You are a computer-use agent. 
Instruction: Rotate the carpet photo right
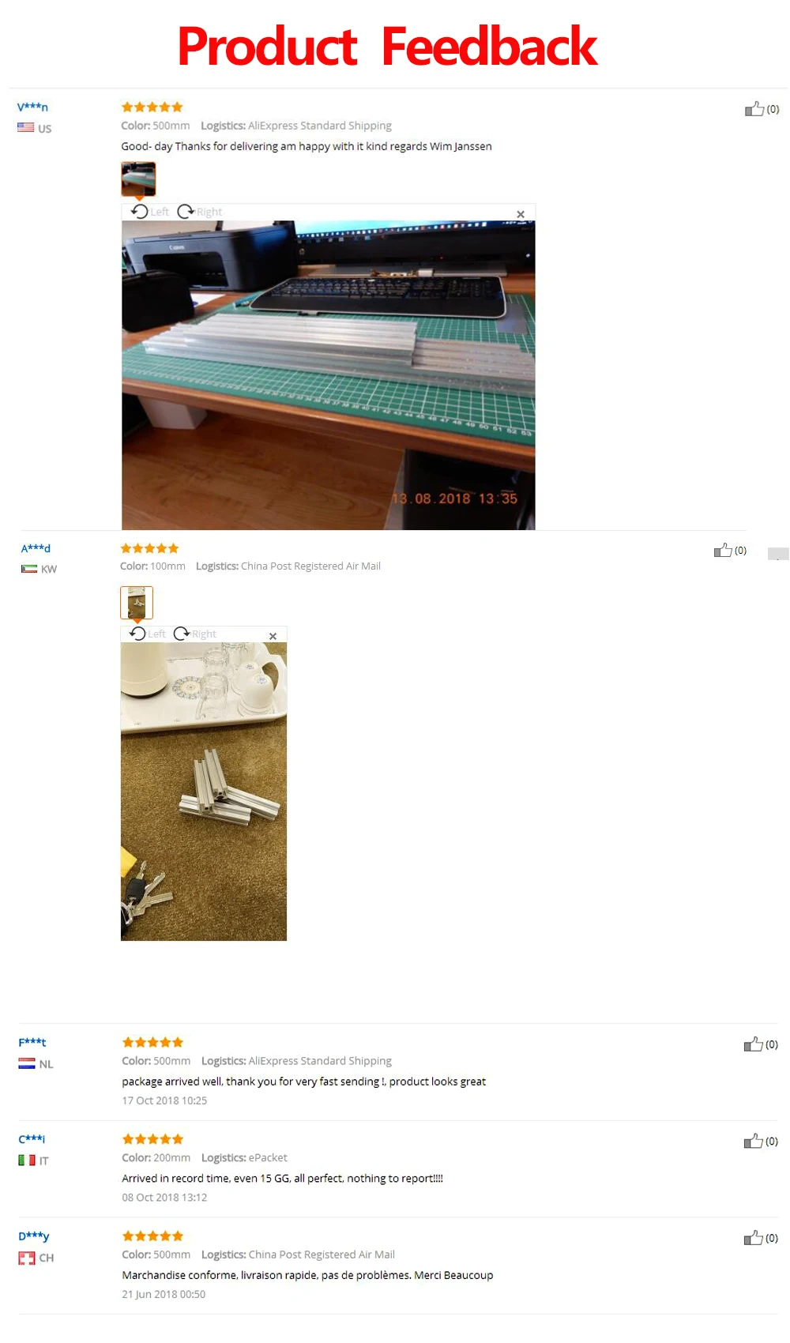pyautogui.click(x=195, y=634)
